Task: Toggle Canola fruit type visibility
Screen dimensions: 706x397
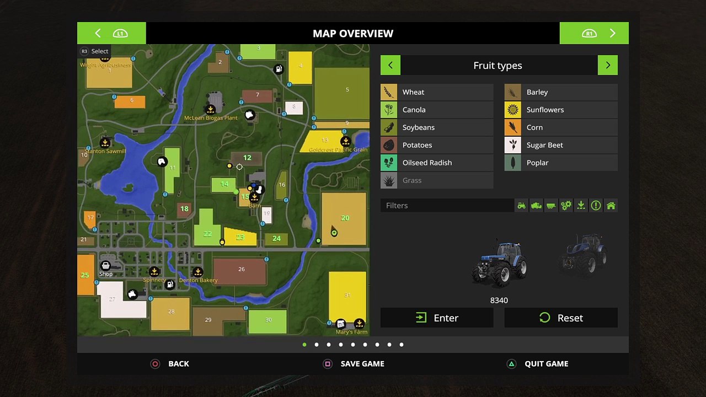Action: [437, 110]
